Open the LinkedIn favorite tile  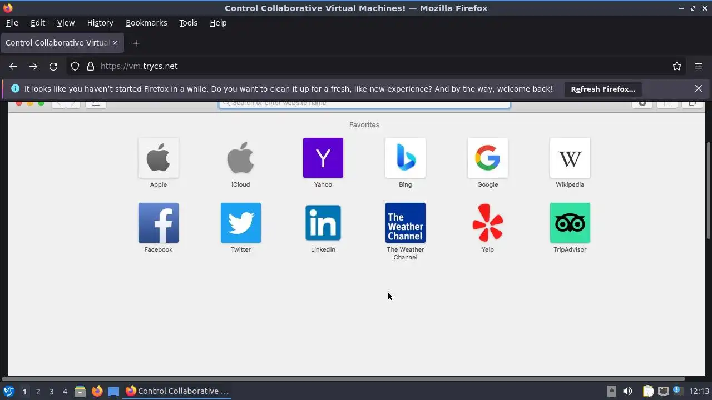point(323,223)
